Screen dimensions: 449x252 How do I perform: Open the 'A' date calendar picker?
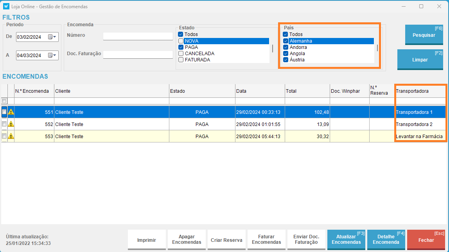tap(52, 55)
